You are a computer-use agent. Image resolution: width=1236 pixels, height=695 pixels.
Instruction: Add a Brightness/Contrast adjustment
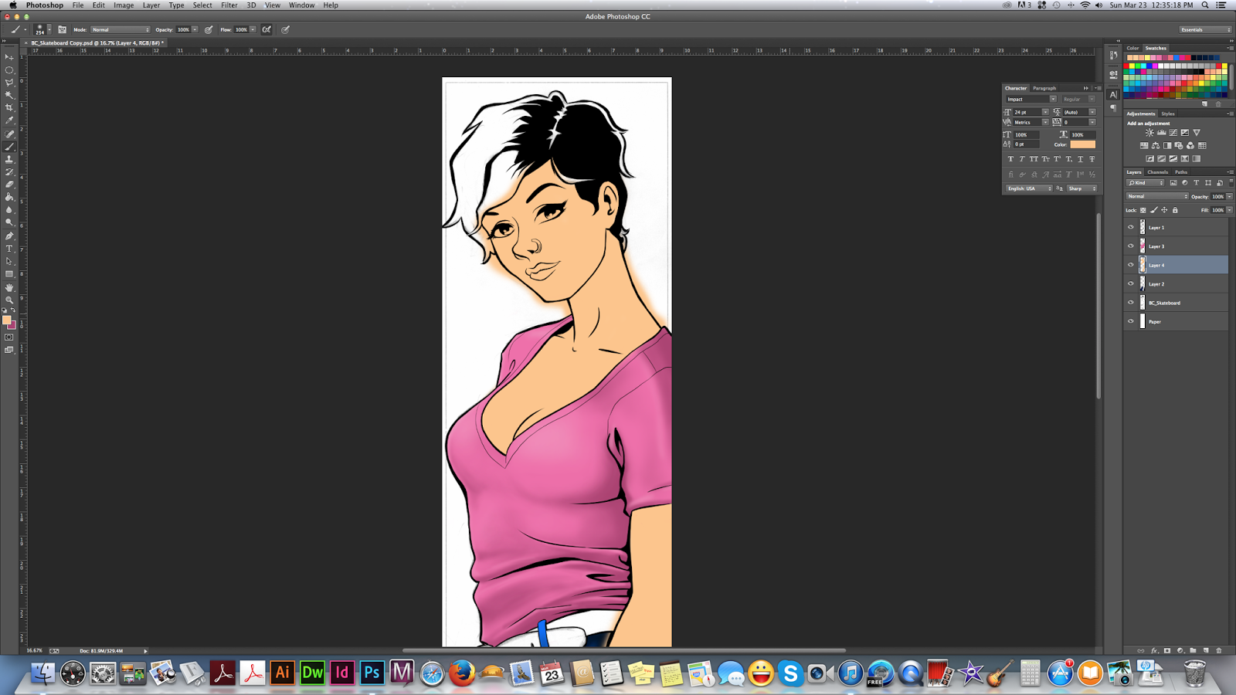[x=1149, y=133]
